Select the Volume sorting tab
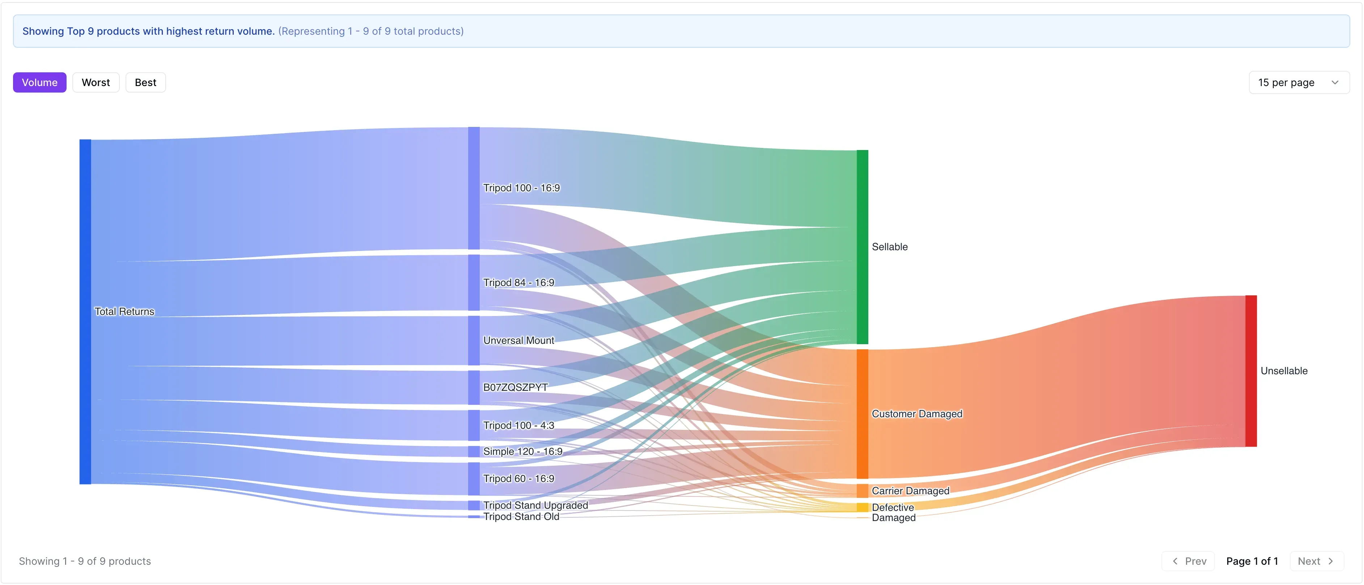Screen dimensions: 1364x585 point(40,82)
